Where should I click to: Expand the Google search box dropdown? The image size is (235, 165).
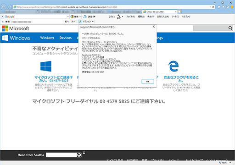point(68,16)
